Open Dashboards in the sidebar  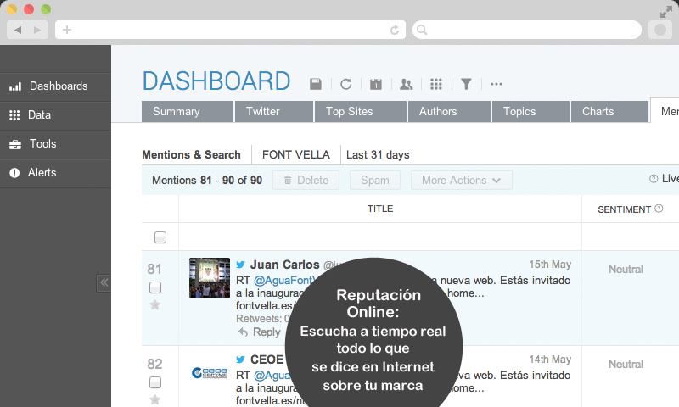tap(55, 86)
